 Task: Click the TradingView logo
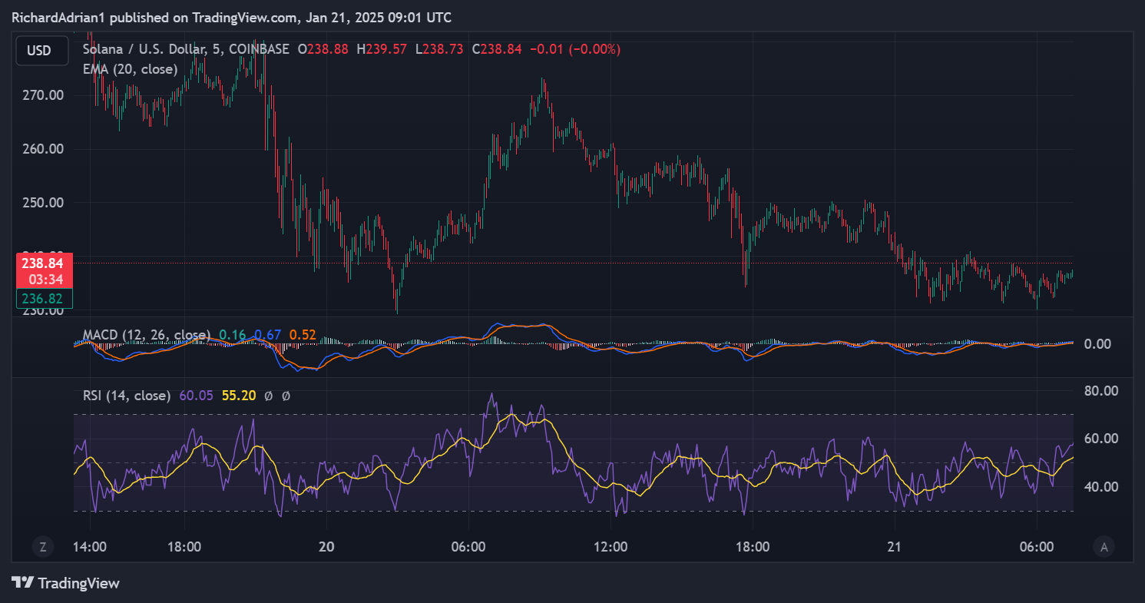(x=66, y=583)
